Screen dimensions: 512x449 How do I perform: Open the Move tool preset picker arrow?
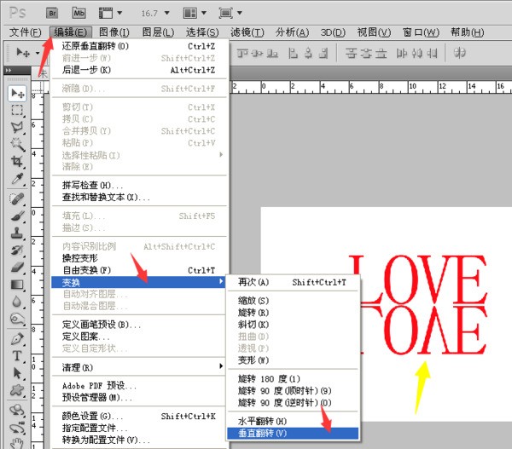pyautogui.click(x=38, y=53)
